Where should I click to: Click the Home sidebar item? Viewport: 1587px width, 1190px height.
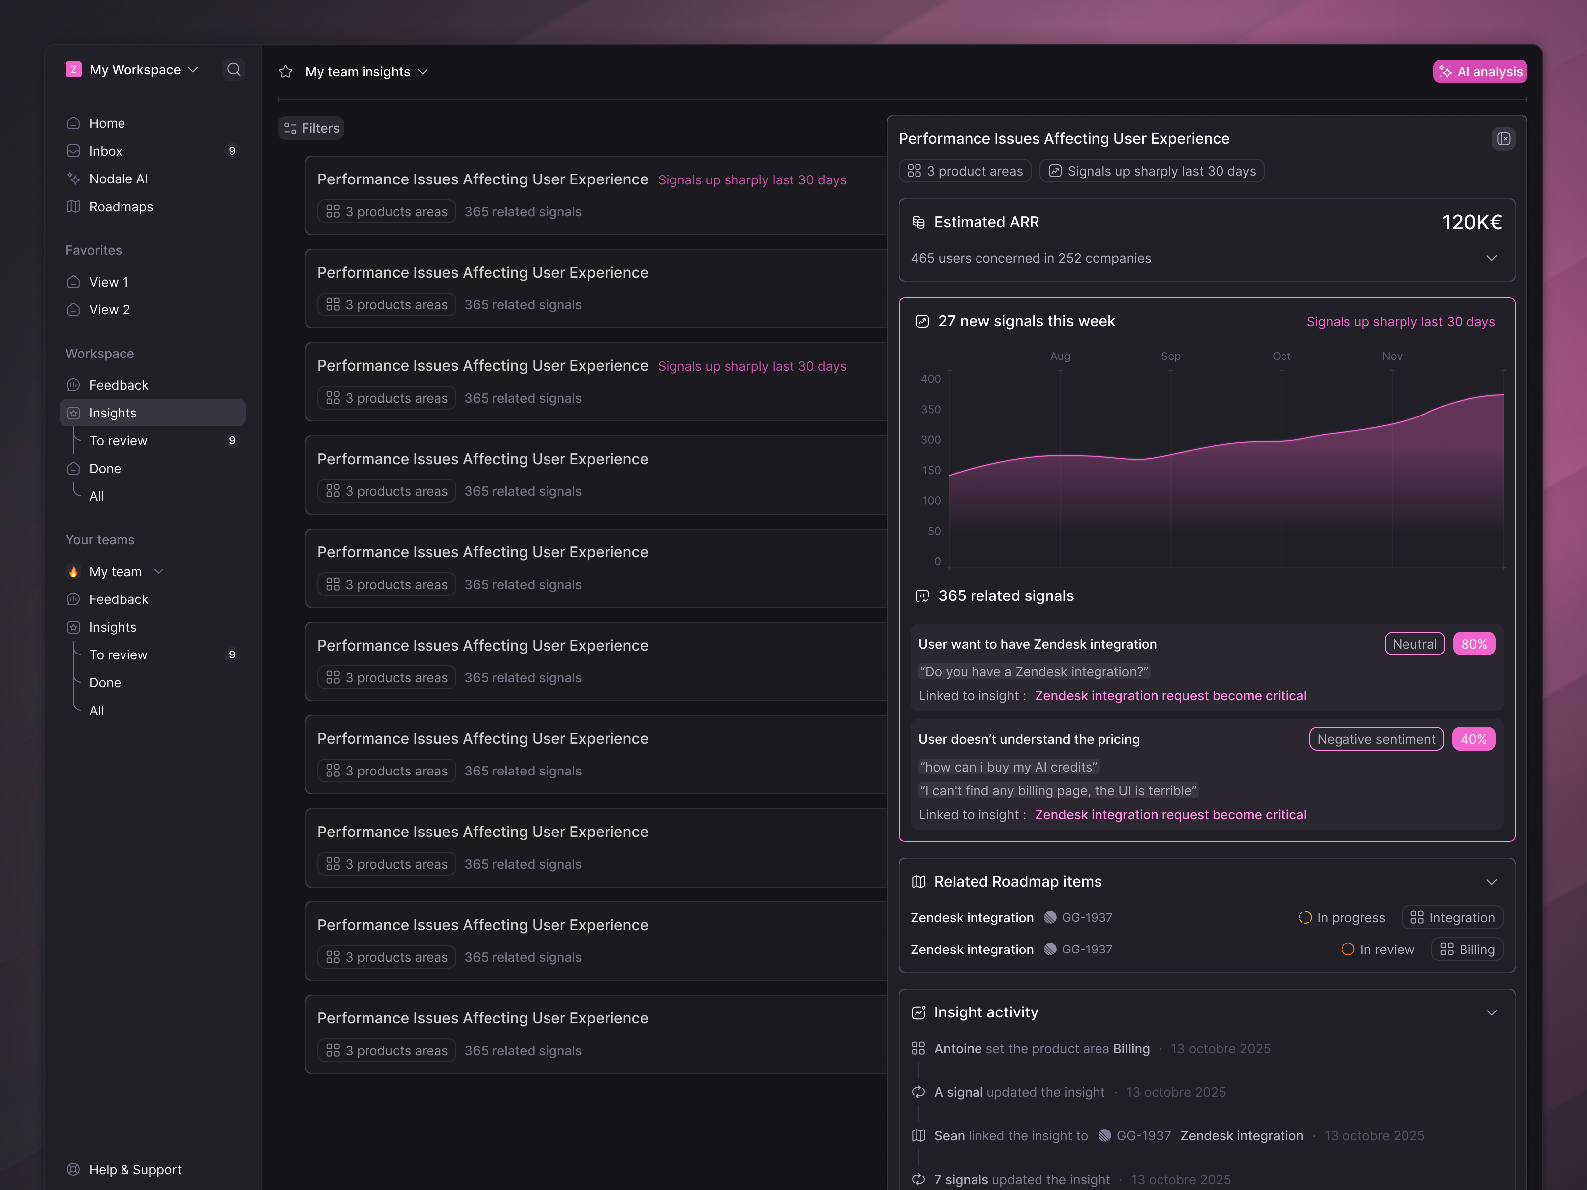pyautogui.click(x=107, y=123)
